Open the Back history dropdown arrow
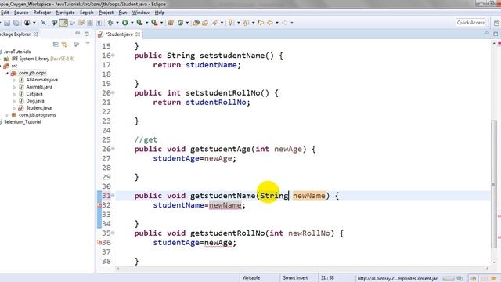501x282 pixels. 276,23
